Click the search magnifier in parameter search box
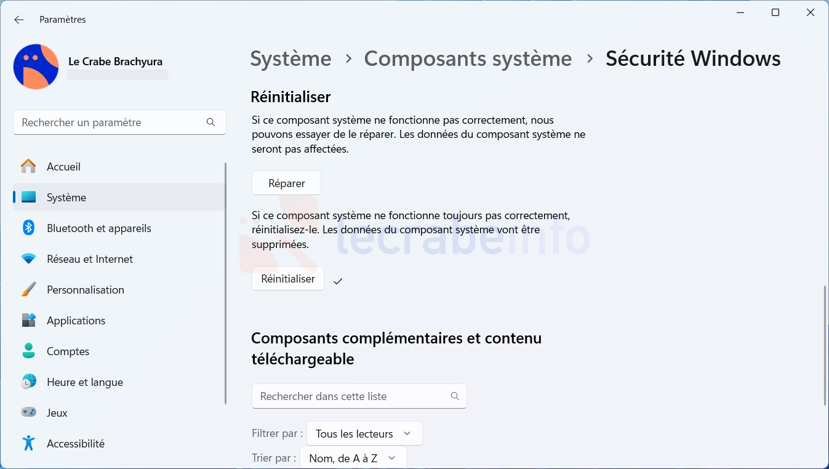 point(210,122)
